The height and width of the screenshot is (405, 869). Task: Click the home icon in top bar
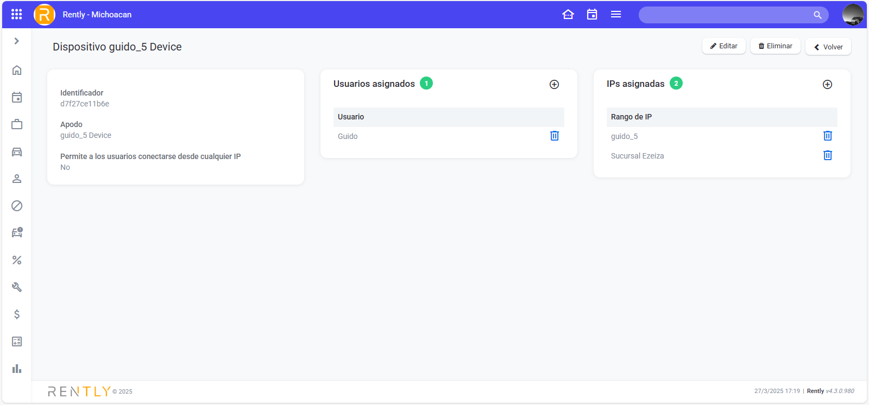[568, 15]
